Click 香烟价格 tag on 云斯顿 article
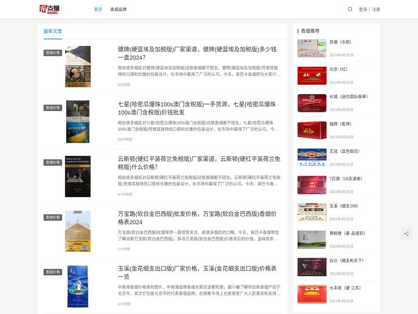Image resolution: width=418 pixels, height=314 pixels. (x=53, y=162)
